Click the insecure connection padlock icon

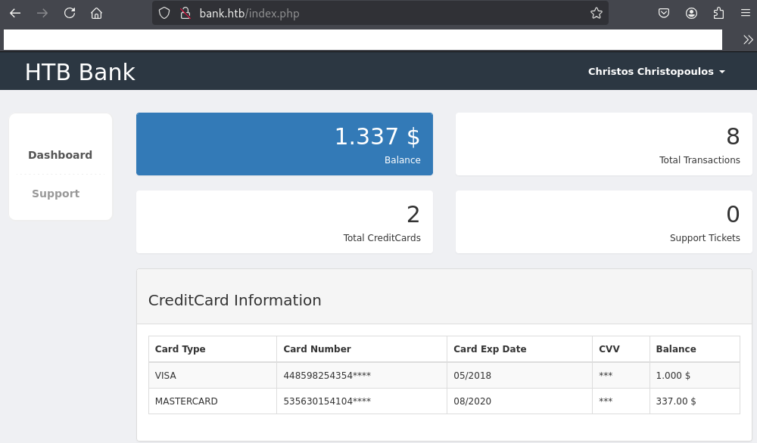184,13
